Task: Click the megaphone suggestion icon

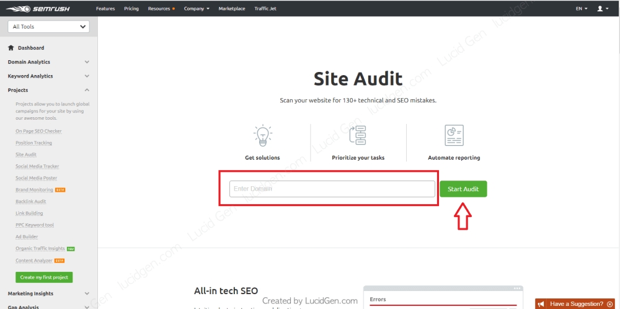Action: (x=541, y=304)
